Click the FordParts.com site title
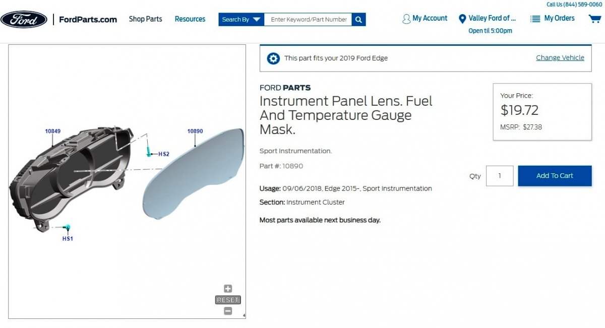 pyautogui.click(x=88, y=20)
